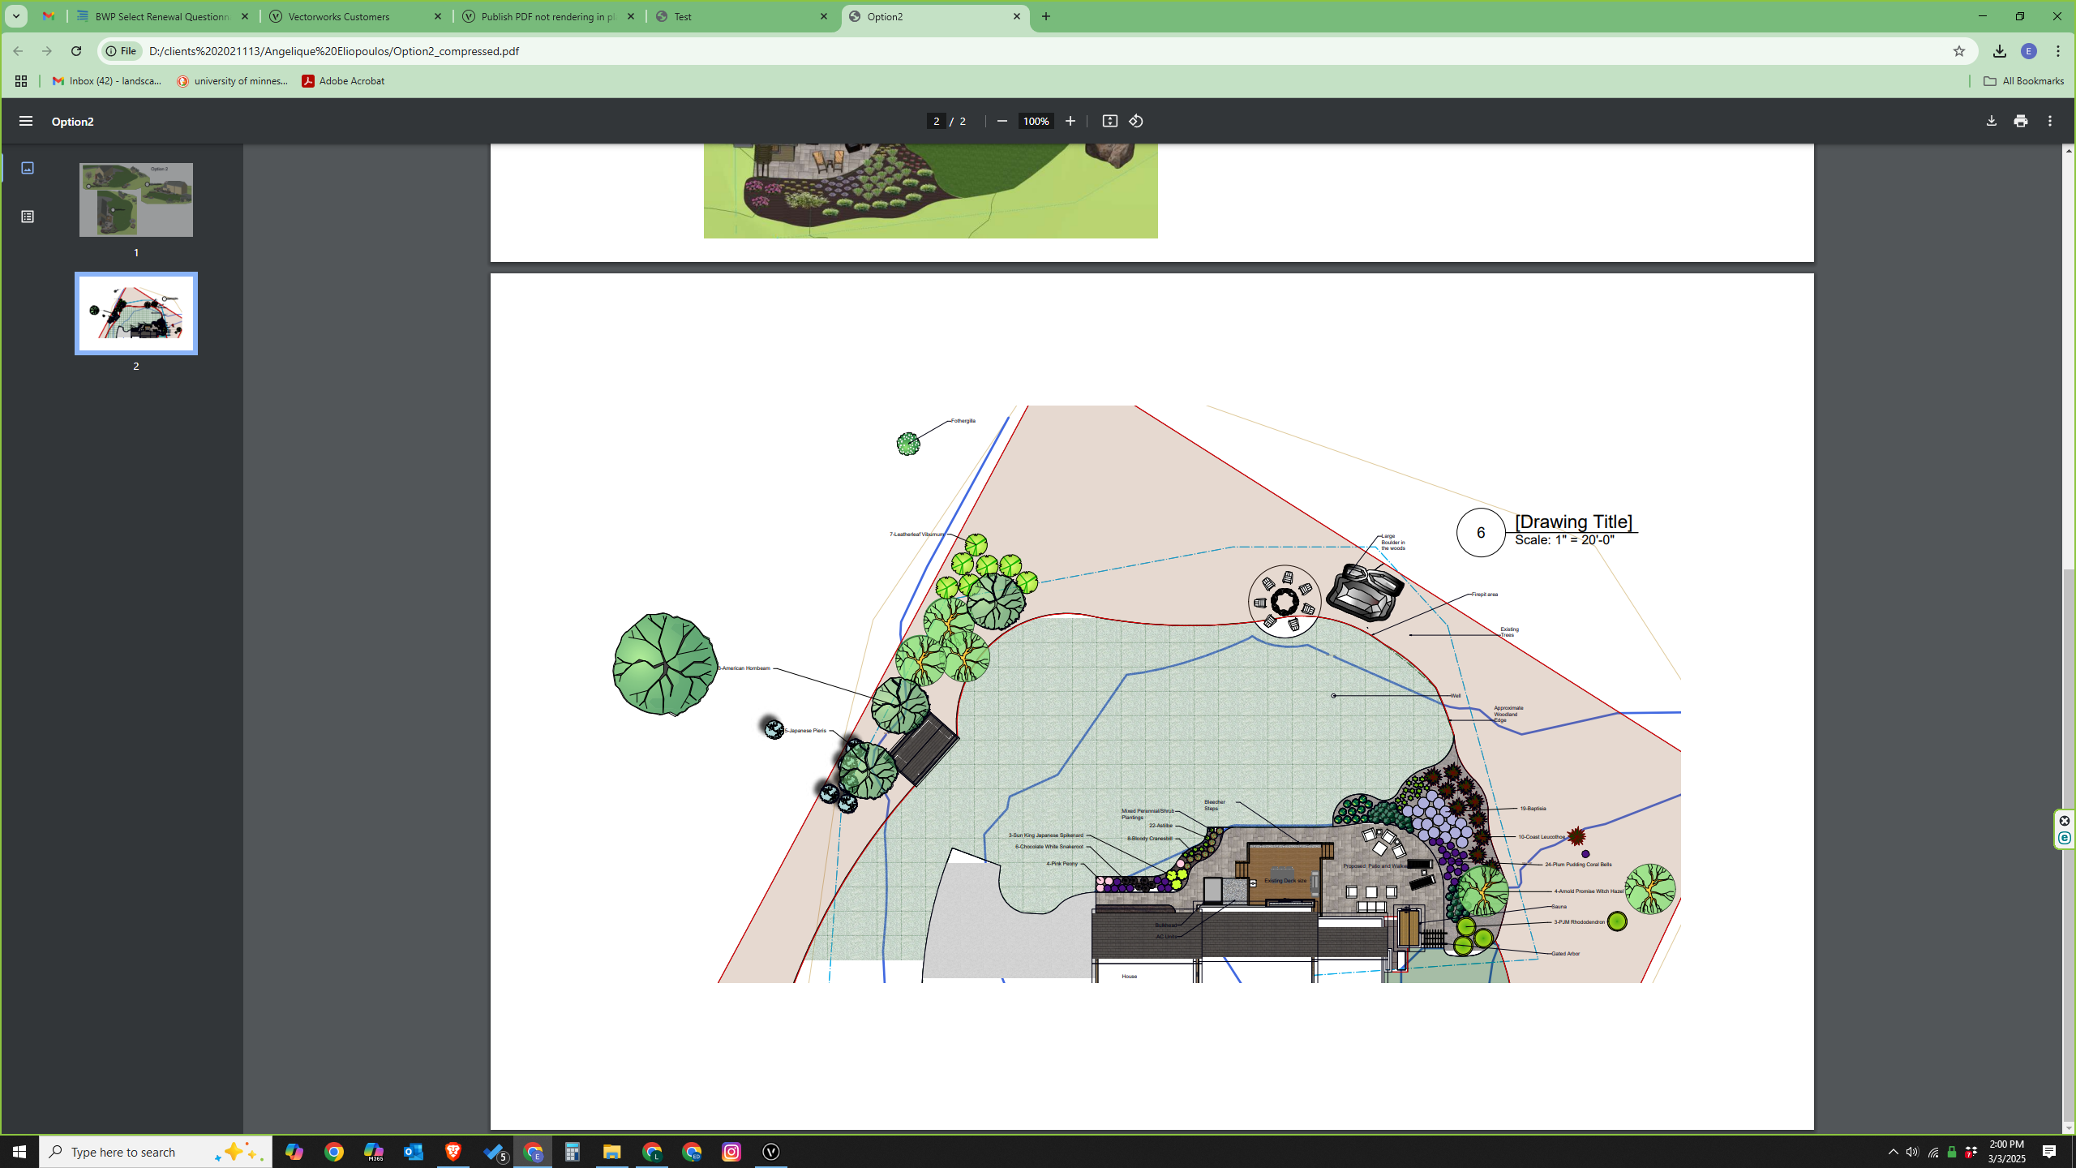This screenshot has width=2076, height=1168.
Task: Rotate the document counterclockwise
Action: (x=1136, y=121)
